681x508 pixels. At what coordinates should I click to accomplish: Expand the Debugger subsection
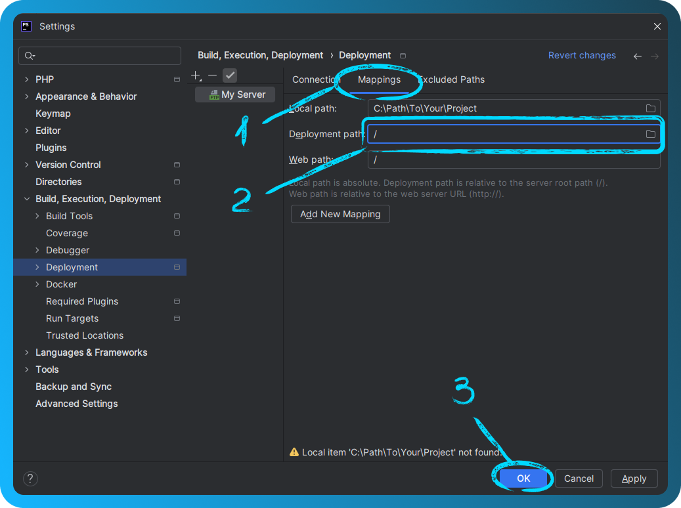tap(37, 250)
